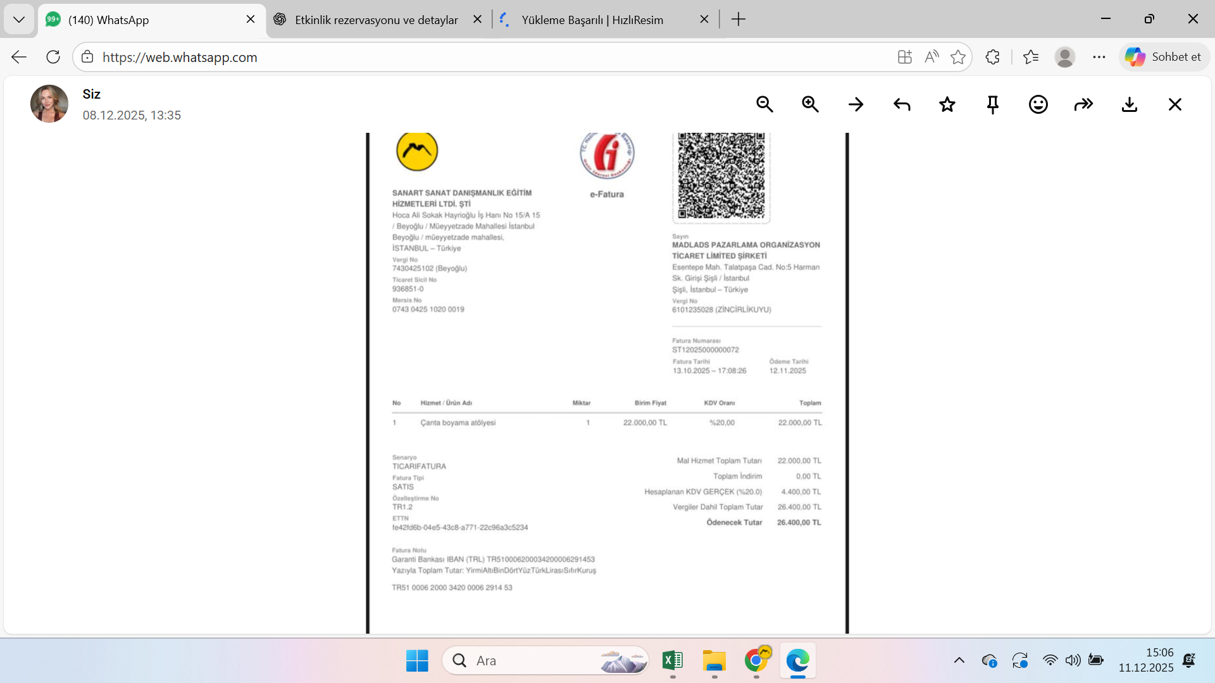Open Google Chrome from the taskbar
Image resolution: width=1215 pixels, height=683 pixels.
point(756,661)
